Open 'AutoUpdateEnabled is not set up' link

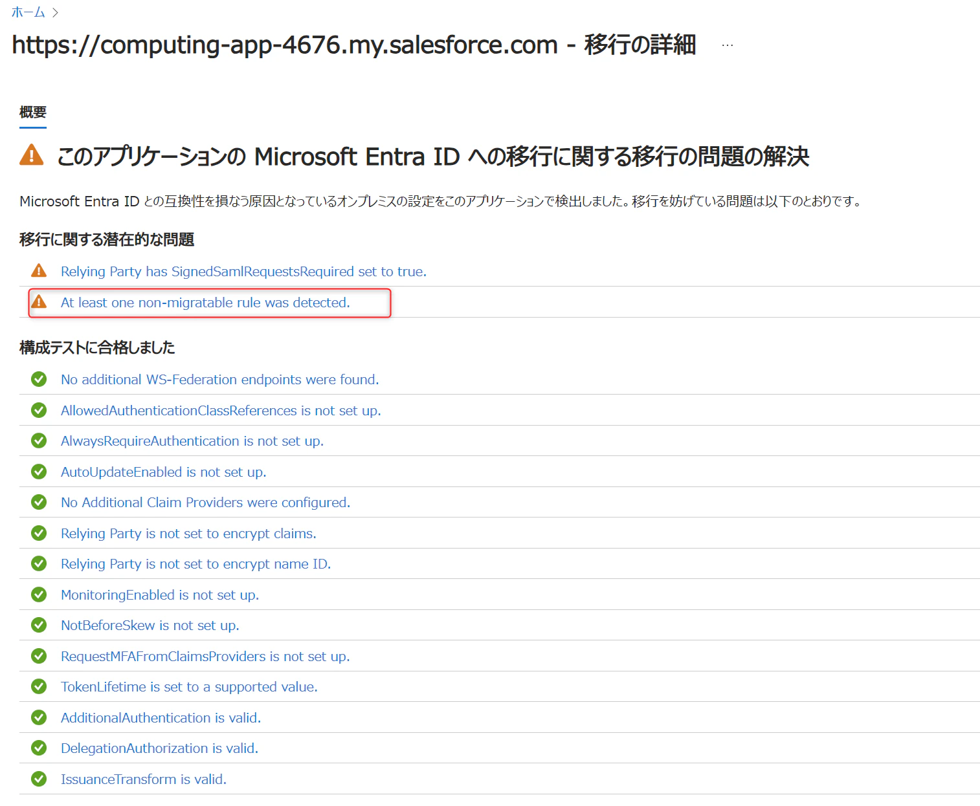pos(164,472)
